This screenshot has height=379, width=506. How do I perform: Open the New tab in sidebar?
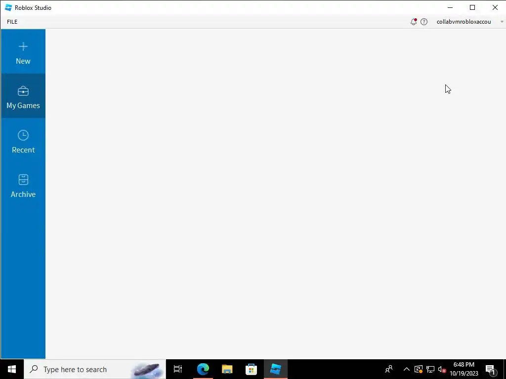[x=23, y=51]
